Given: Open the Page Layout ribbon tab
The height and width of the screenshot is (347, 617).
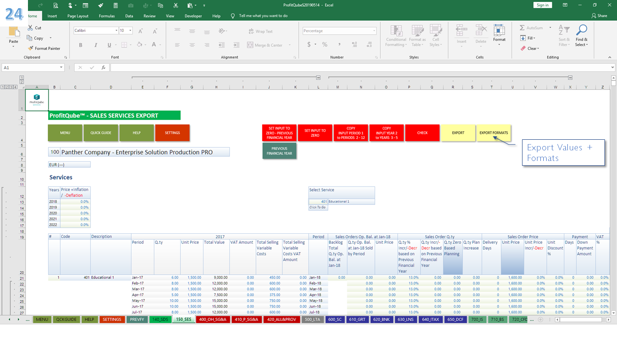Looking at the screenshot, I should pyautogui.click(x=78, y=16).
